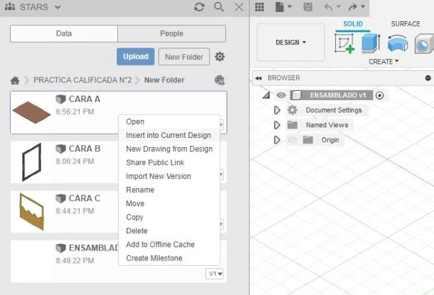Switch to the People tab

click(172, 34)
